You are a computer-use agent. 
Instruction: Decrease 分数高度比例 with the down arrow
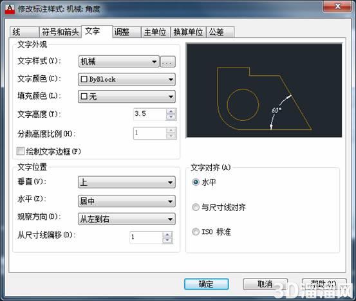[171, 136]
